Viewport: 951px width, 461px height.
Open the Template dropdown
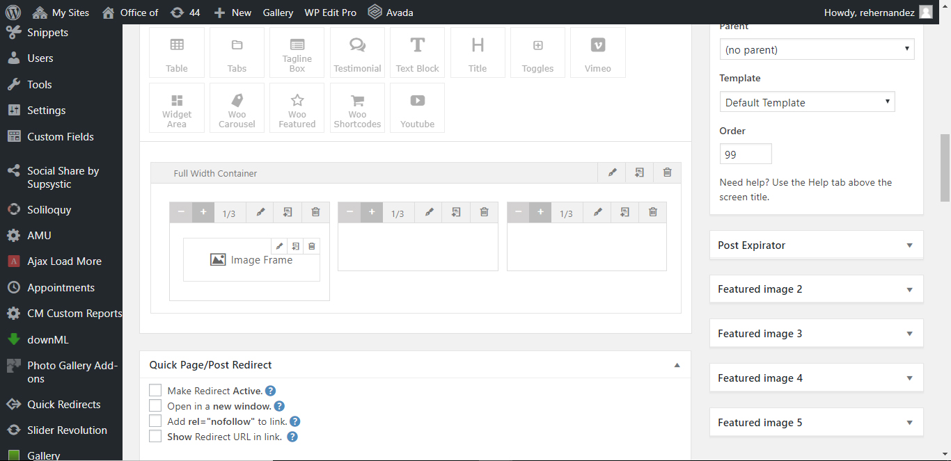pos(807,102)
